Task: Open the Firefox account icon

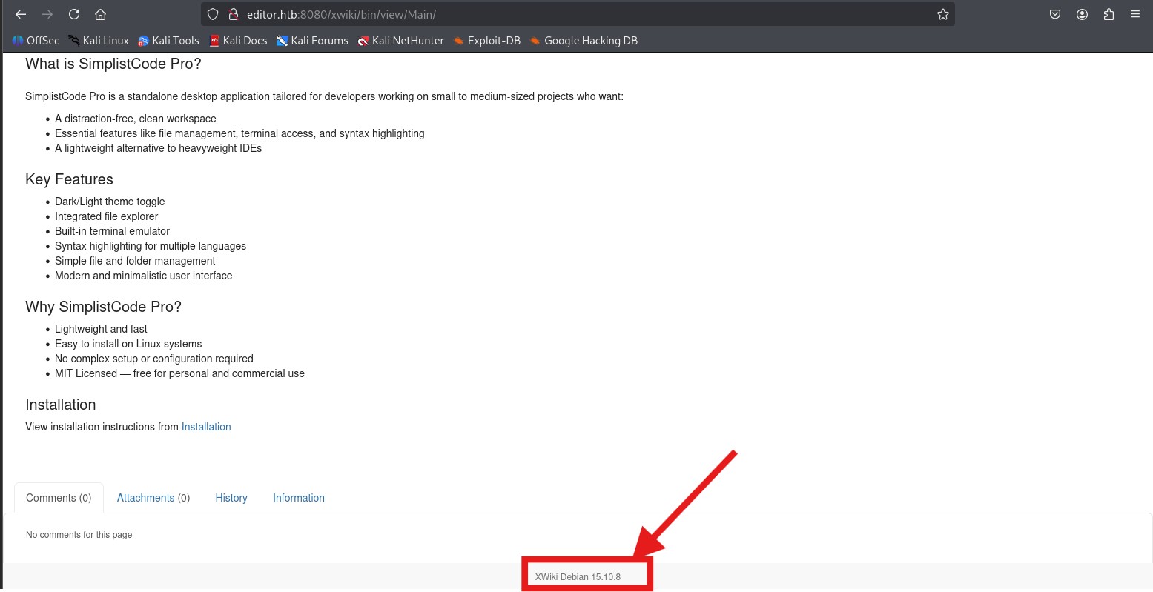Action: click(x=1083, y=14)
